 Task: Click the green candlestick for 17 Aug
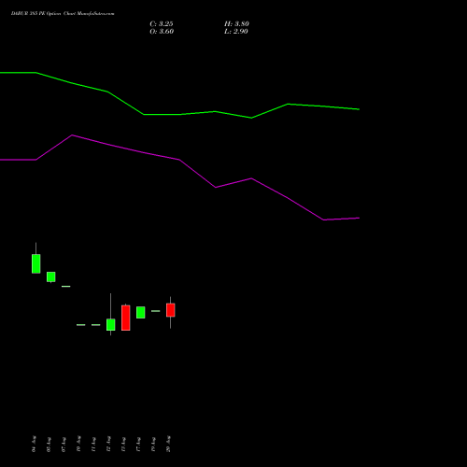(141, 312)
